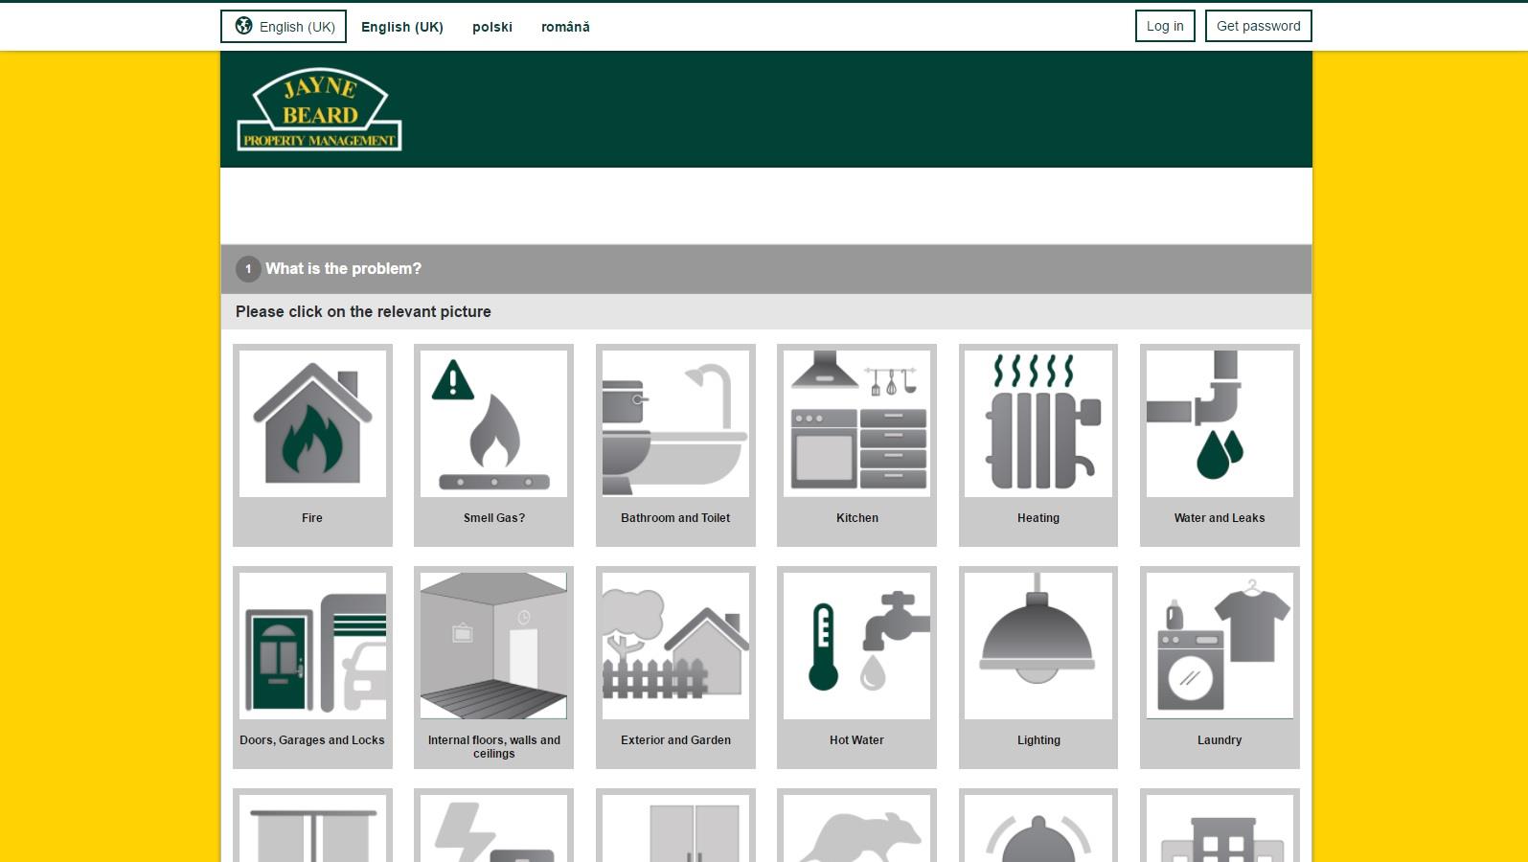Click the Get password button
Image resolution: width=1528 pixels, height=862 pixels.
1258,26
